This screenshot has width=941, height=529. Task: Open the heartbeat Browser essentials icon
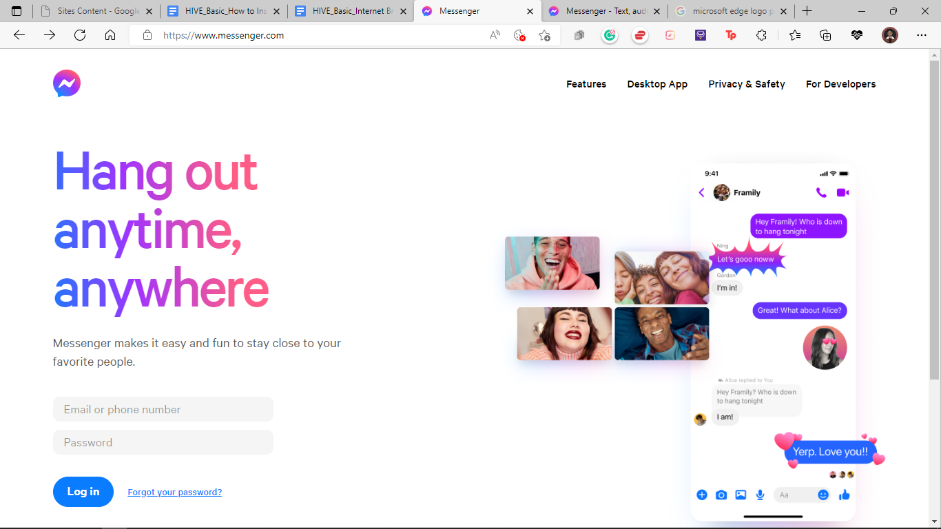click(x=857, y=35)
